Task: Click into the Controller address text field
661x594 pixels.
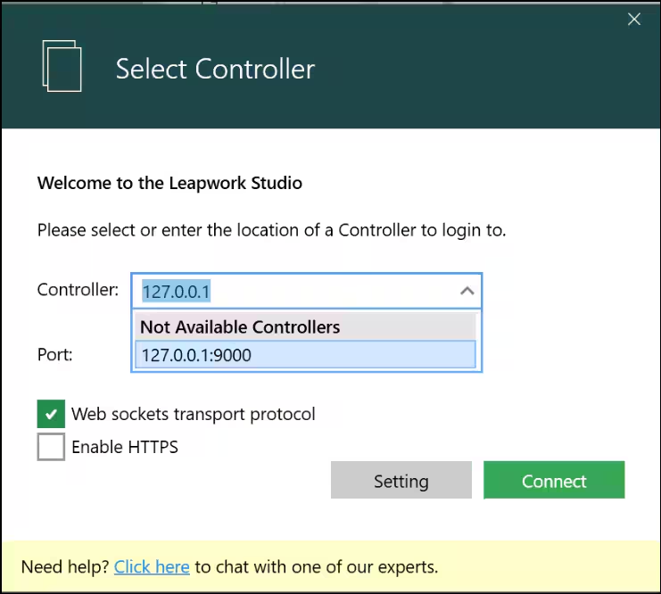Action: coord(294,291)
